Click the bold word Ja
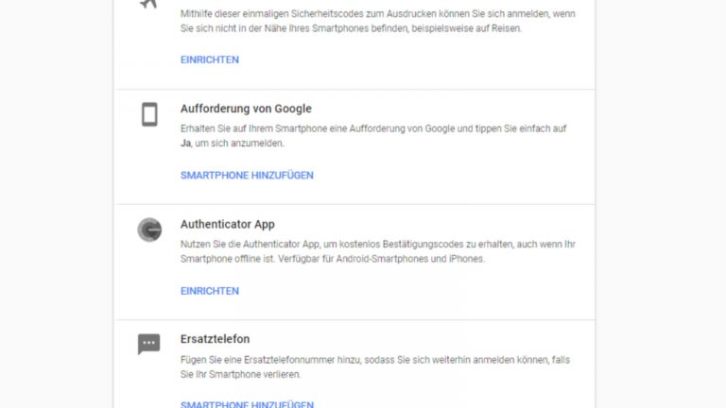The width and height of the screenshot is (726, 408). (x=186, y=143)
